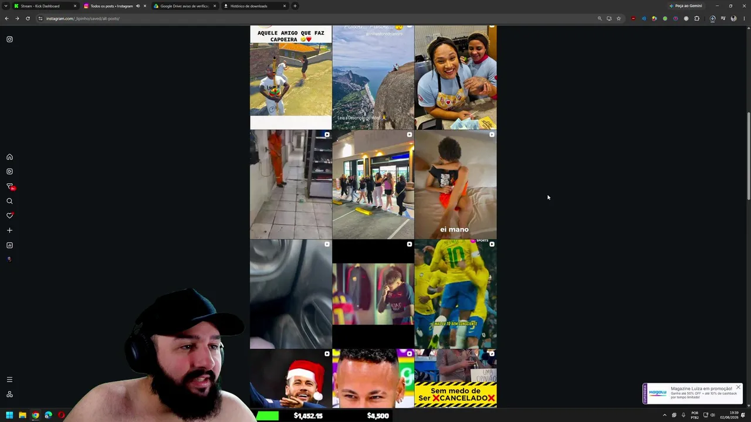Bookmark this page with the star

coord(618,18)
